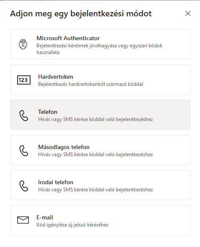Select the Telefon title
The image size is (200, 247).
tap(48, 112)
